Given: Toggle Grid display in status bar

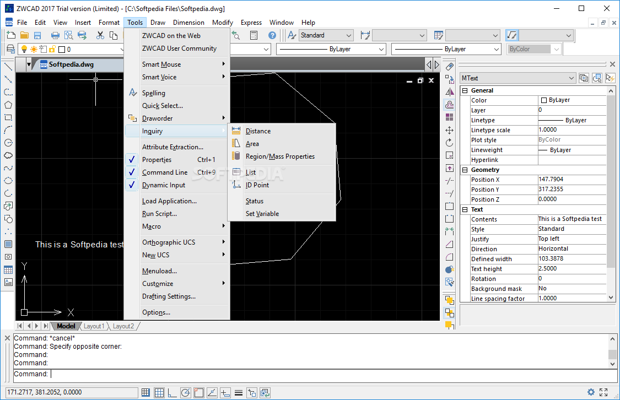Looking at the screenshot, I should tap(159, 392).
